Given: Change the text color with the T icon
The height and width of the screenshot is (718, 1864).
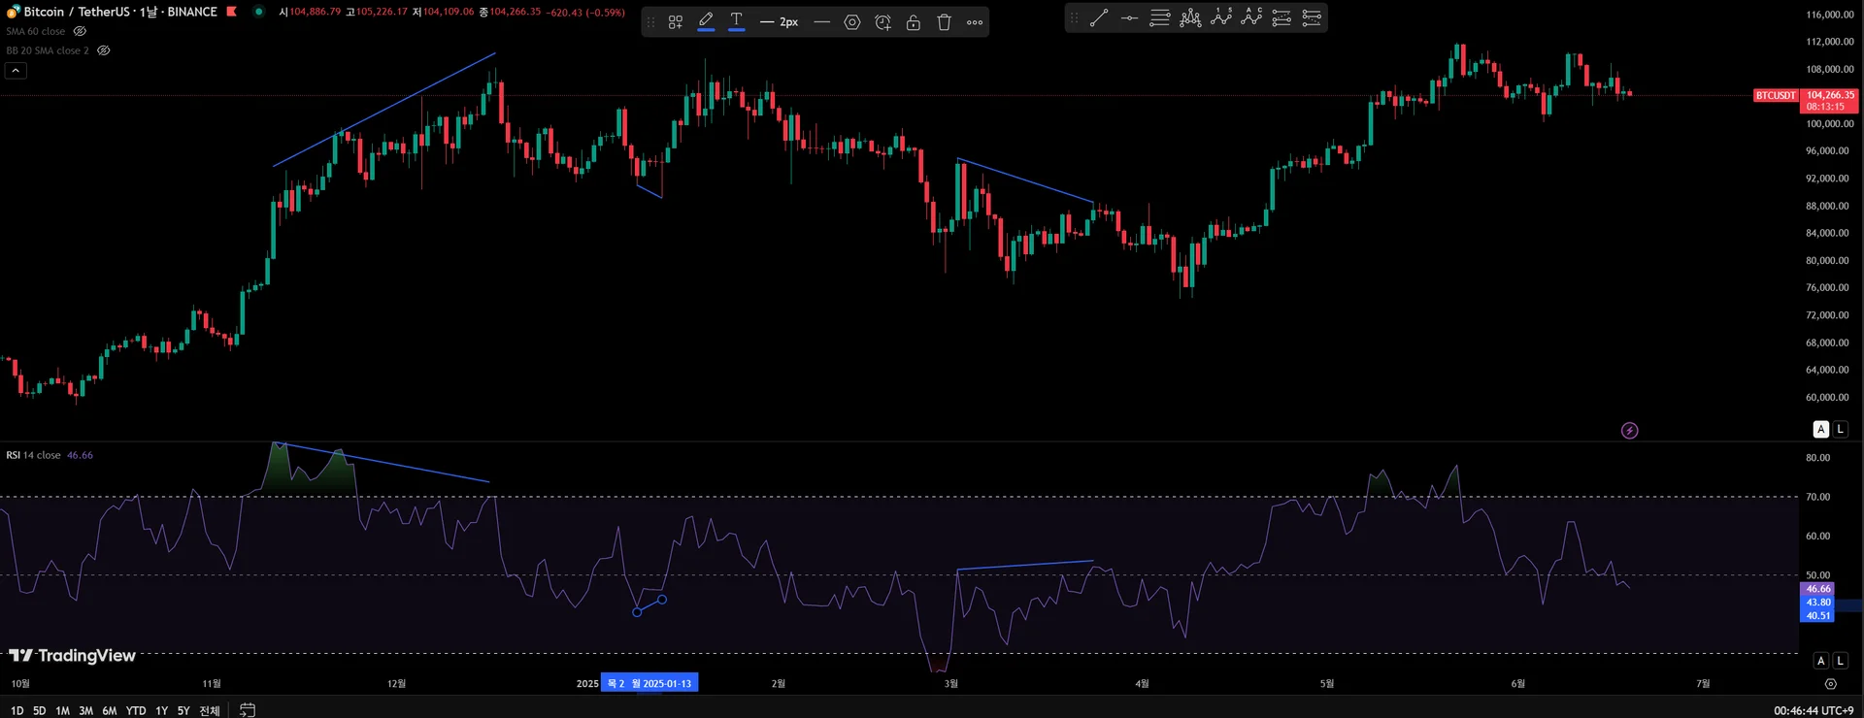Looking at the screenshot, I should 737,21.
